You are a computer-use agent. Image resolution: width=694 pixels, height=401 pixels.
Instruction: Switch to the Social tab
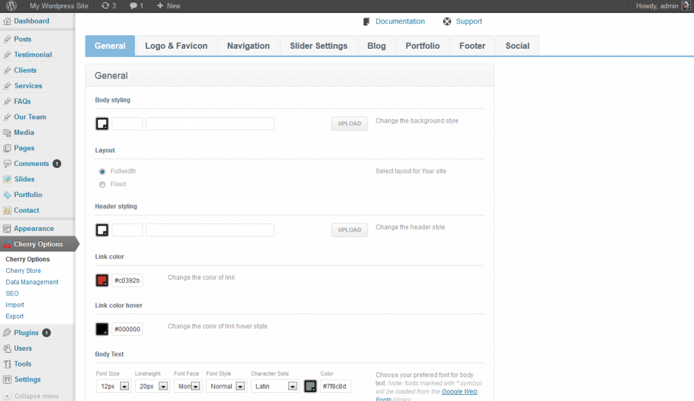[x=517, y=45]
